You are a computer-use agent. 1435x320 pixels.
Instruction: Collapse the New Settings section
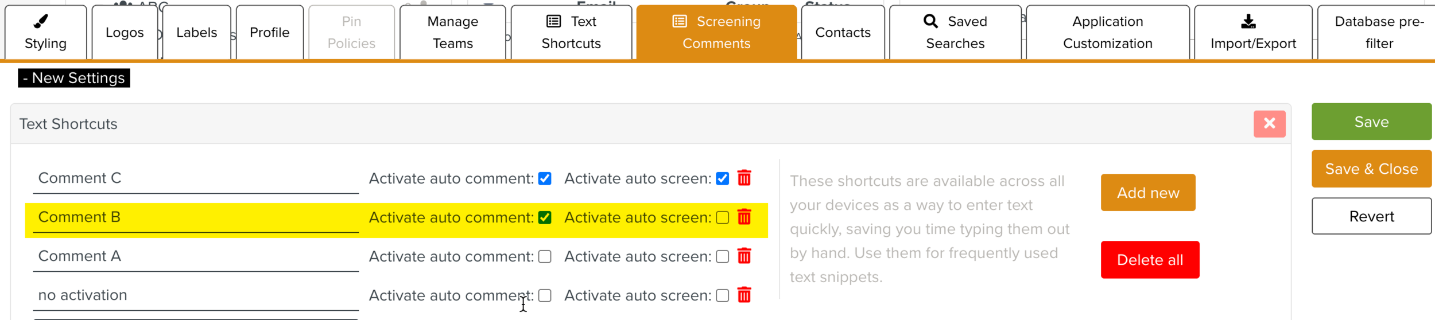point(74,78)
